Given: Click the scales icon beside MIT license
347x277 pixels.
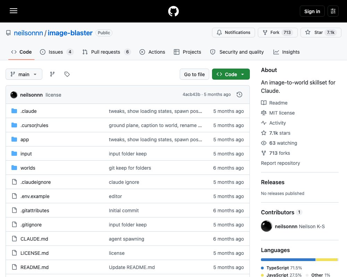Looking at the screenshot, I should [x=264, y=113].
